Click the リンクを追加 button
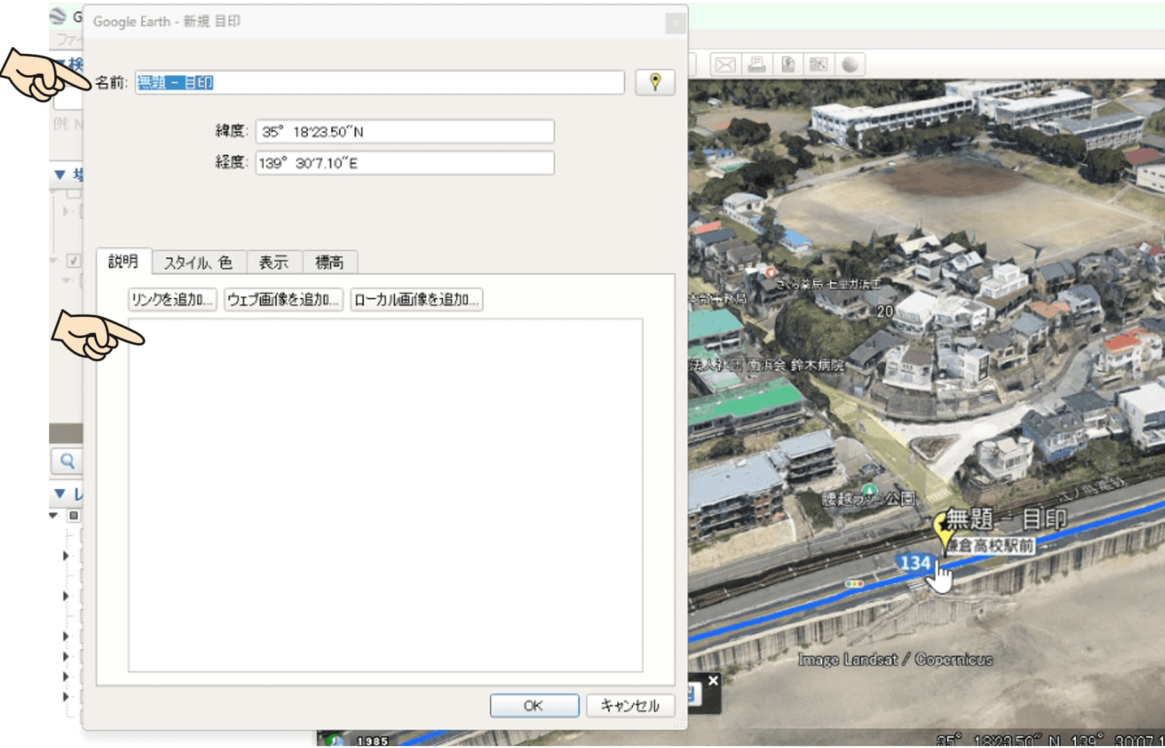 tap(172, 300)
